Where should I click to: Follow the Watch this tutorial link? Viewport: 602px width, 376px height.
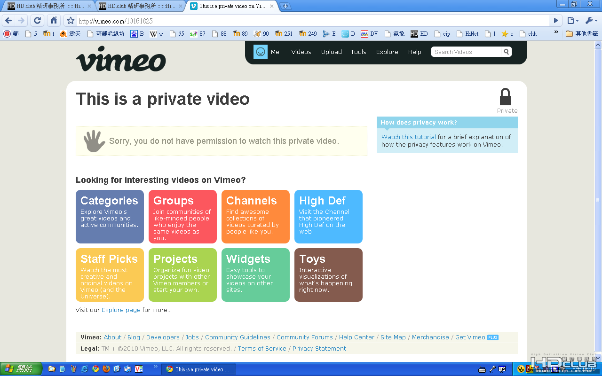tap(409, 137)
